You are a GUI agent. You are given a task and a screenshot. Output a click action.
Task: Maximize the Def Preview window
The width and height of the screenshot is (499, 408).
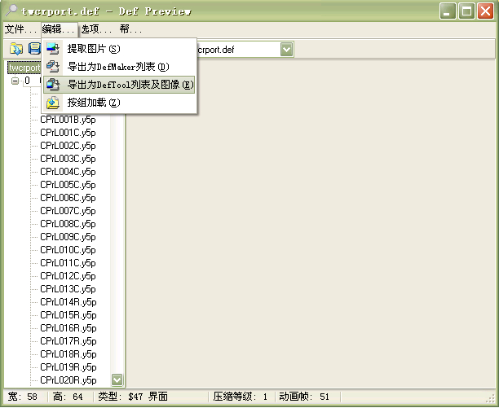pos(467,11)
